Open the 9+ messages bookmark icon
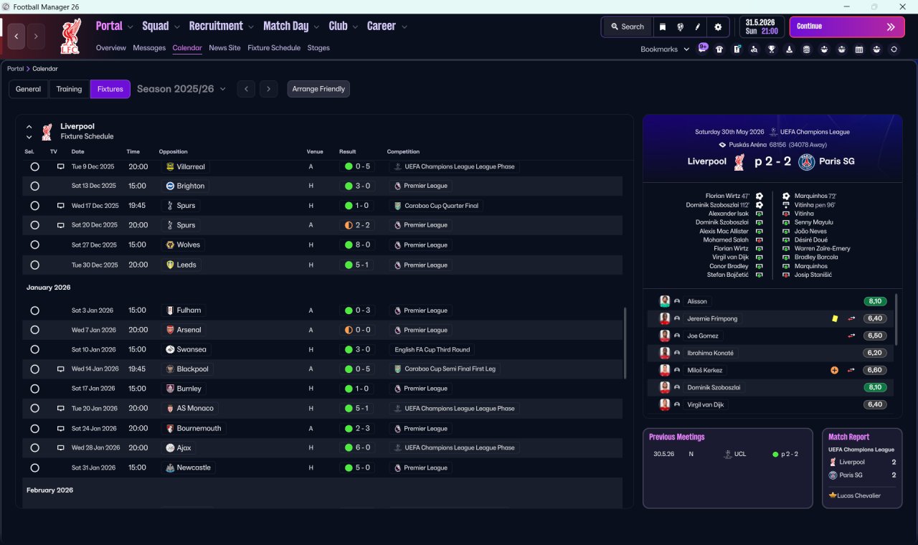 (x=703, y=49)
